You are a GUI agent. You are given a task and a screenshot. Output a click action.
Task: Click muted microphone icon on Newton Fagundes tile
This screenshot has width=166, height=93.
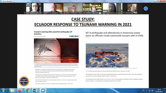[84, 13]
